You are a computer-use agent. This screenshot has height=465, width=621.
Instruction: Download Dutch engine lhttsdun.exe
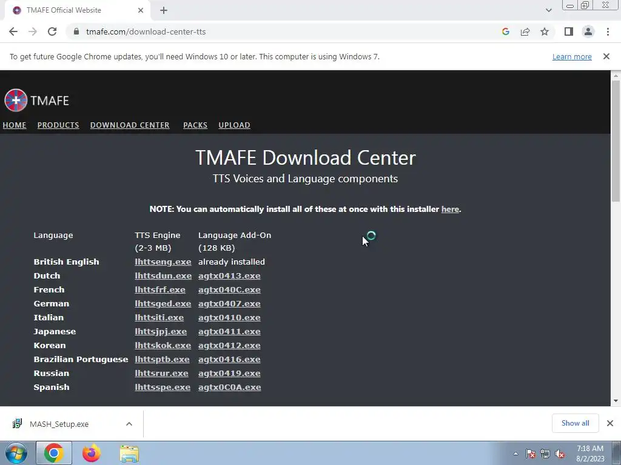[163, 275]
